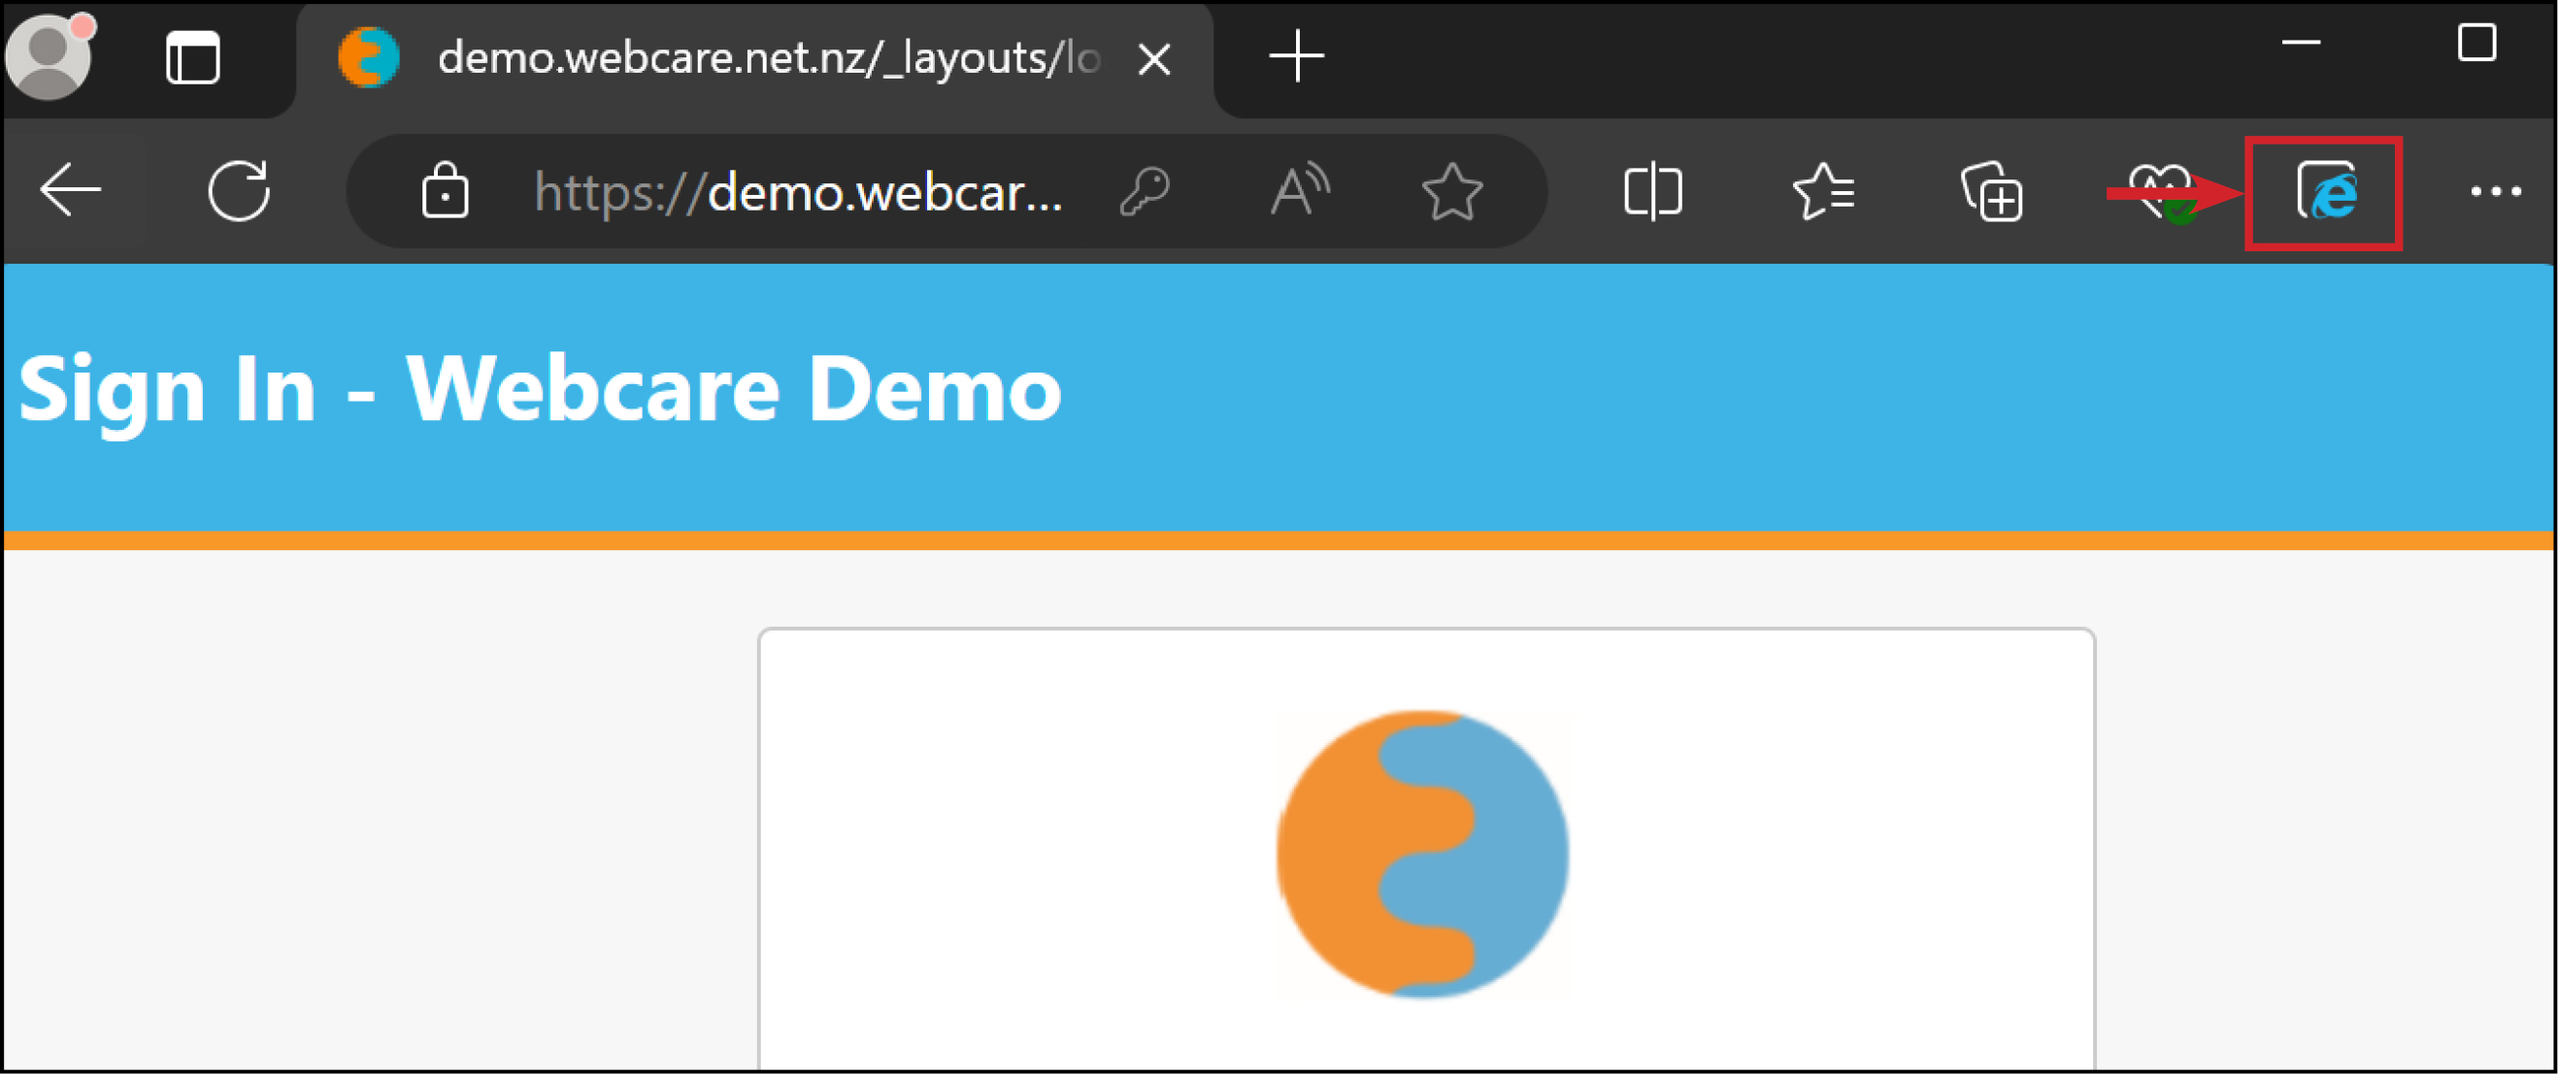Navigate back to the previous page
Image resolution: width=2558 pixels, height=1074 pixels.
click(70, 189)
